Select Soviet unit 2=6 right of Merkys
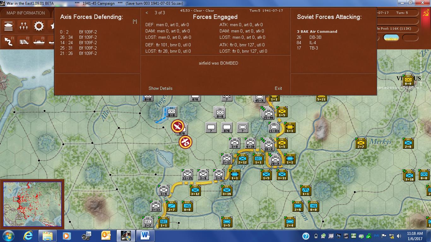The width and height of the screenshot is (431, 242). point(408,143)
